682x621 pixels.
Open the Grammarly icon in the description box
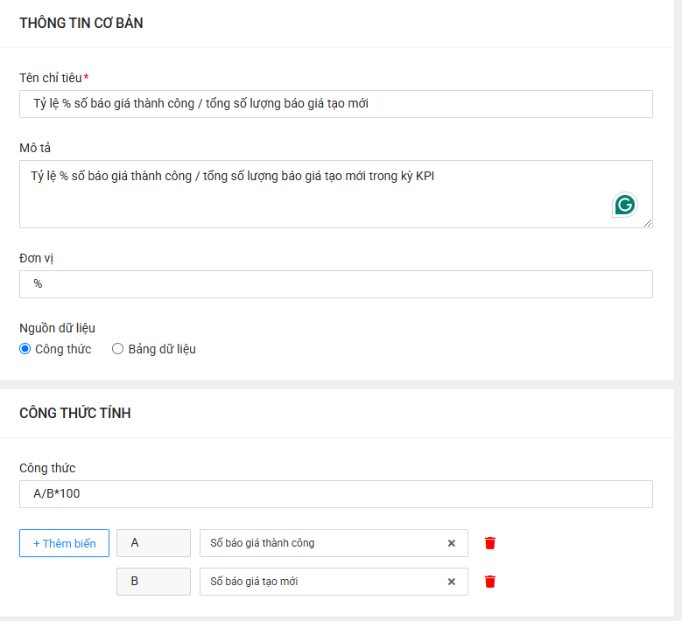[x=625, y=205]
